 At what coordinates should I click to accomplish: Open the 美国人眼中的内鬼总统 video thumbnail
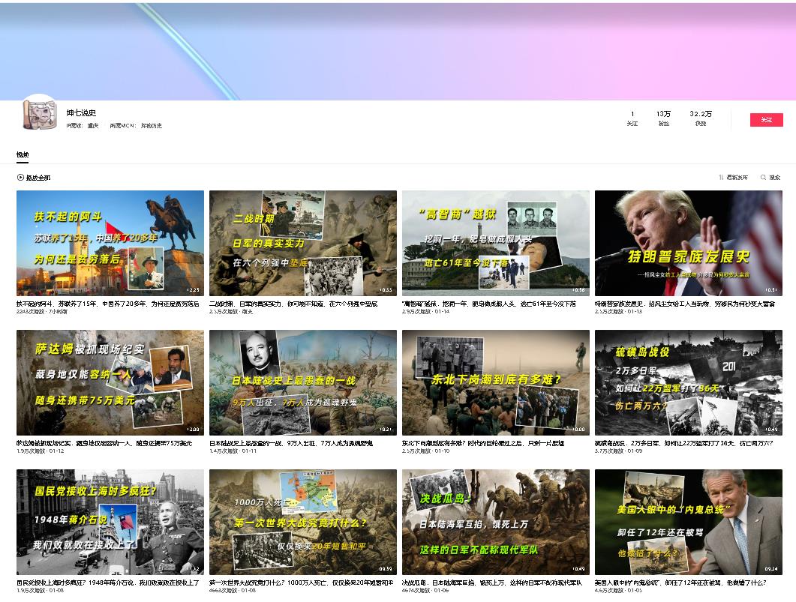click(689, 522)
